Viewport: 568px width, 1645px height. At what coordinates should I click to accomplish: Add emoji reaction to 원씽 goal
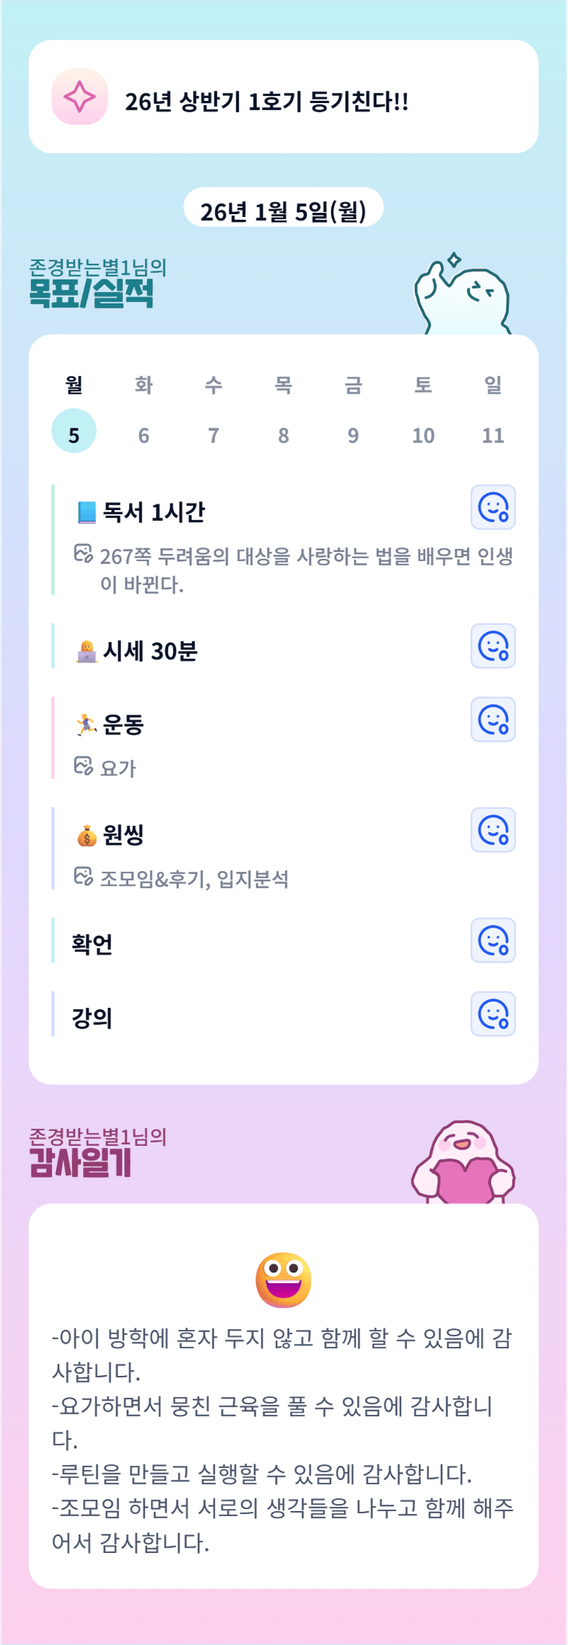click(492, 830)
